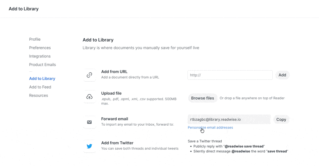Click the cloud upload icon
This screenshot has height=166, width=319.
89,97
